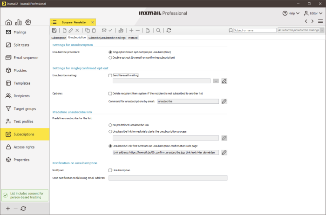Click the Save toolbar icon
The image size is (326, 215).
tap(54, 30)
